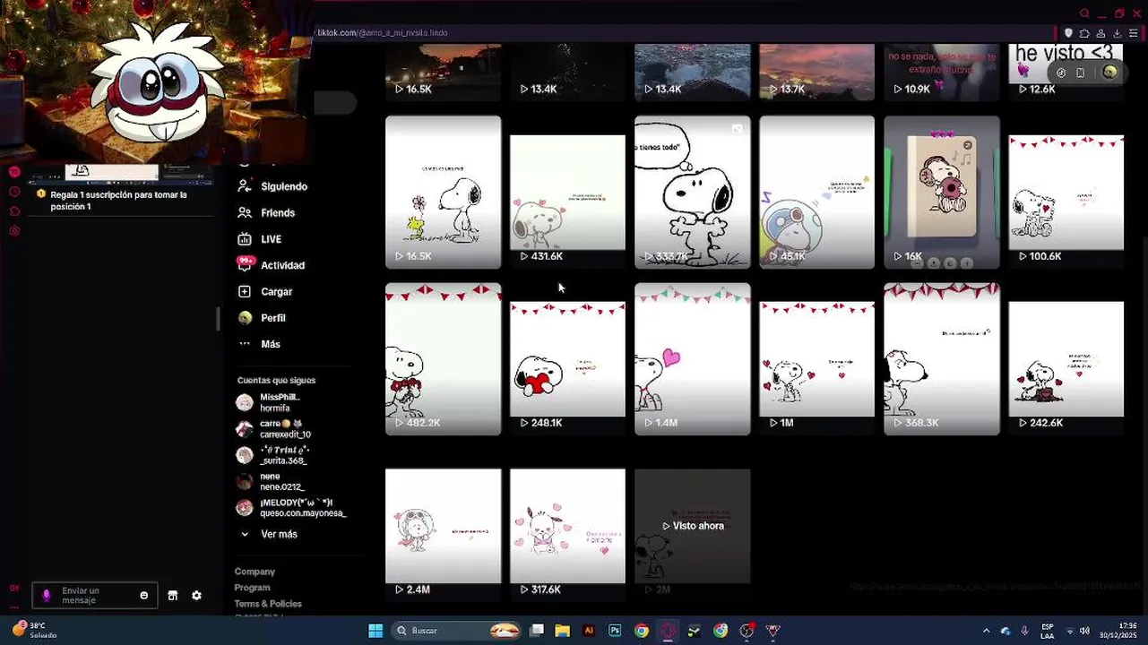Open the Snoopy video with 431.6K views
This screenshot has height=645, width=1148.
coord(567,192)
